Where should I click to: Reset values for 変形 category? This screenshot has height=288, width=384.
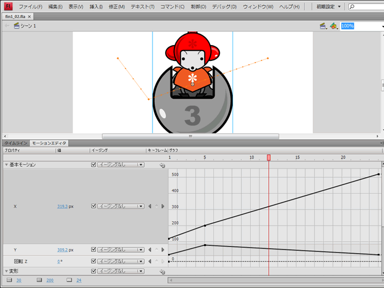pos(162,271)
